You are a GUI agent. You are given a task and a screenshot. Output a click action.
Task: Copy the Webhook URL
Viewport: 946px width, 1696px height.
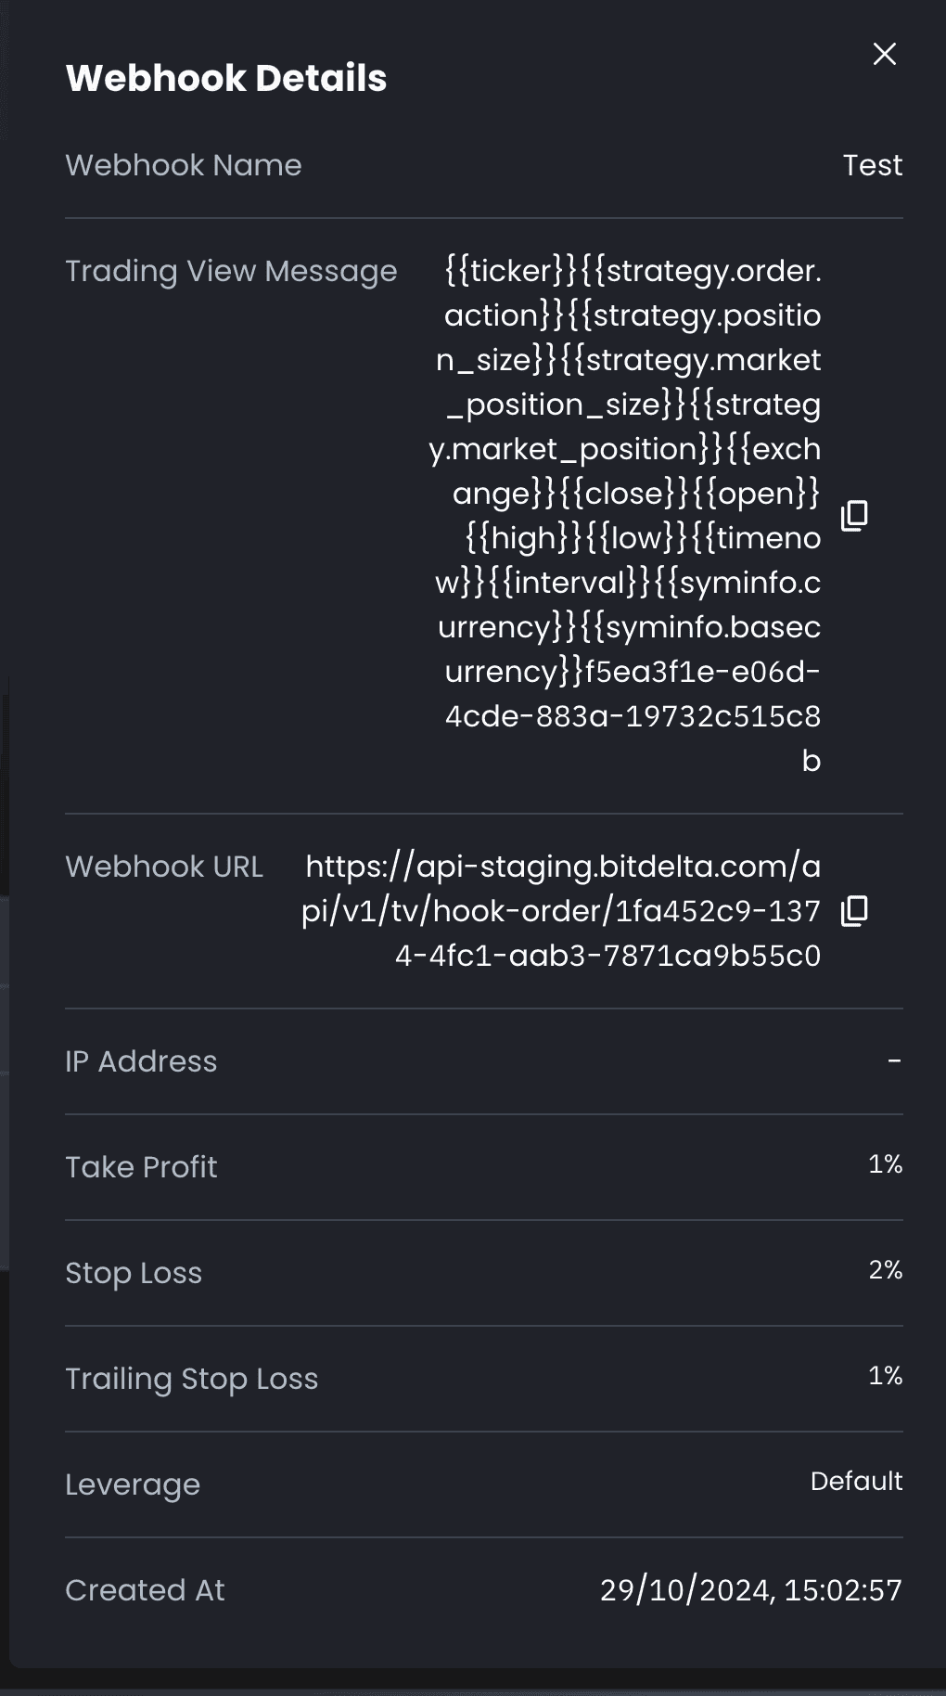pos(854,911)
